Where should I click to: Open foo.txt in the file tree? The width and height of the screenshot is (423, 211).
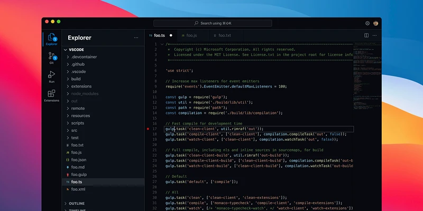[x=103, y=145]
